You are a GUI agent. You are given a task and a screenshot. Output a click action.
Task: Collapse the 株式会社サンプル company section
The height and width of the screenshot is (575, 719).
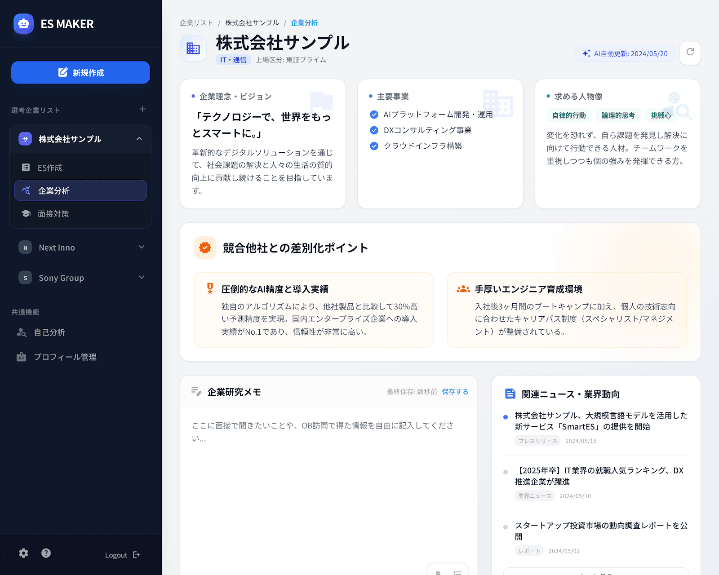pos(140,139)
